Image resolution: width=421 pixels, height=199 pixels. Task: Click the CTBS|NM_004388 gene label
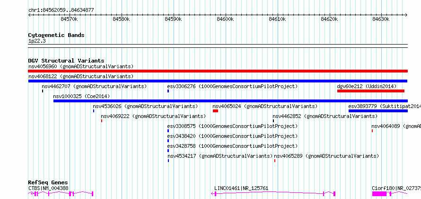(x=48, y=189)
